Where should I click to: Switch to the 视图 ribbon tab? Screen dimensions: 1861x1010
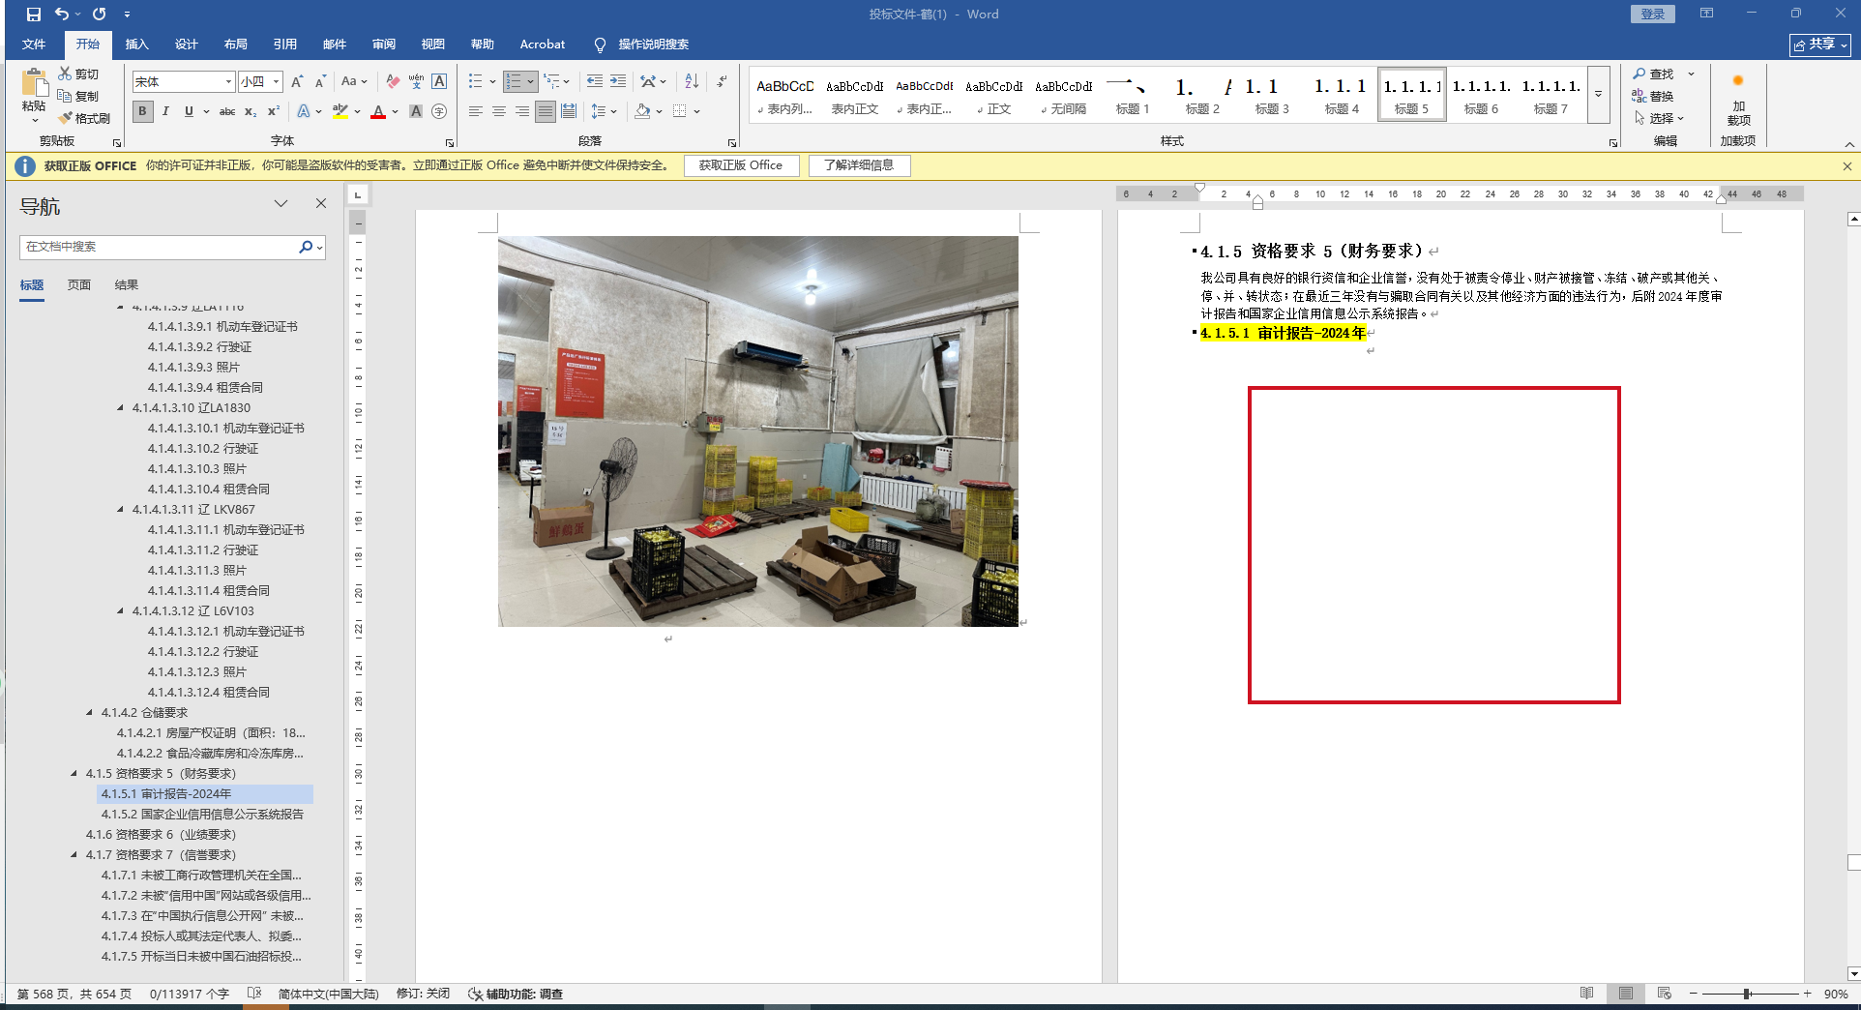432,45
